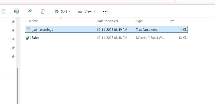Screen dimensions: 215x104
Task: Select the gstr1_warnings file name
Action: (42, 30)
